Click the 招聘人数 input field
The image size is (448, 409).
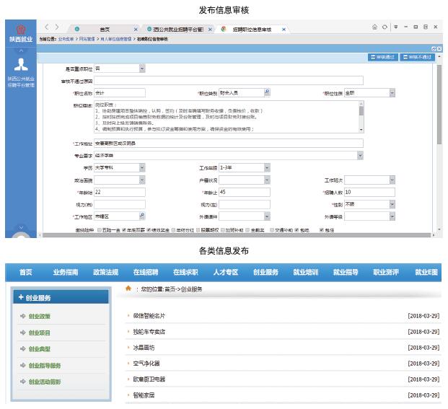point(369,192)
